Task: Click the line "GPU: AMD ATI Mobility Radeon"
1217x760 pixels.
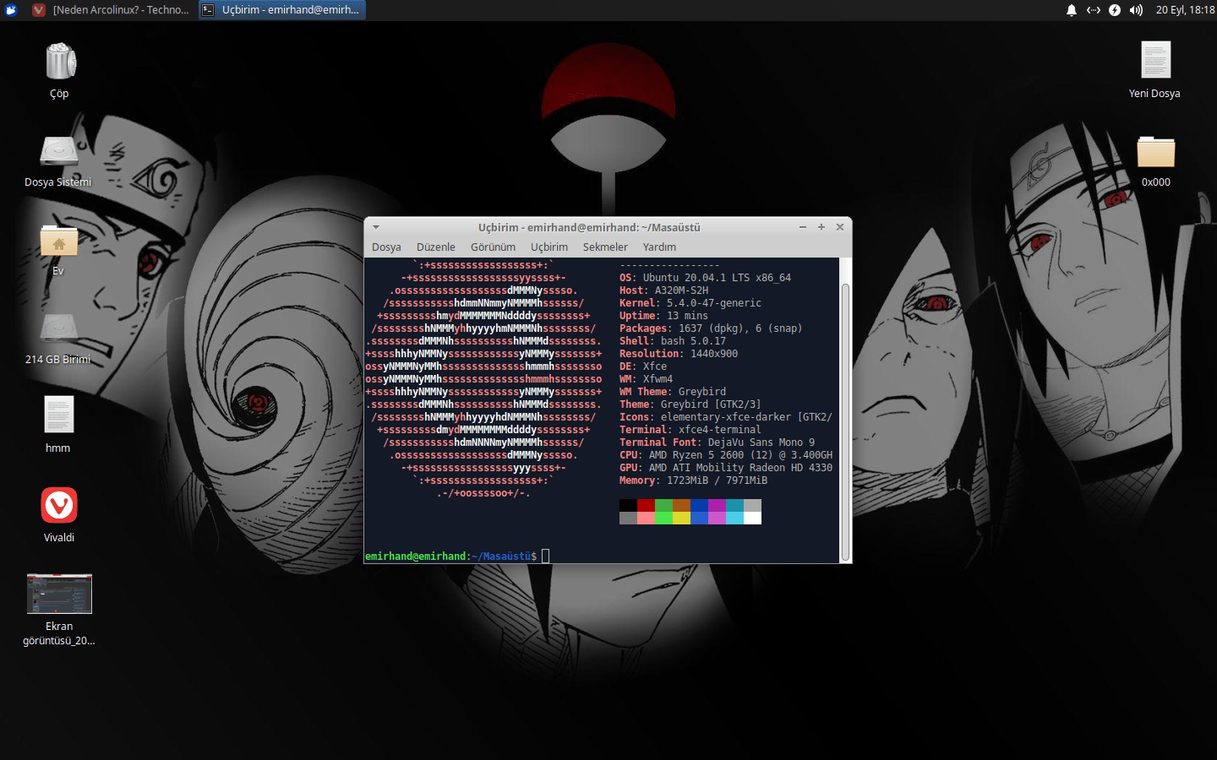Action: tap(726, 468)
